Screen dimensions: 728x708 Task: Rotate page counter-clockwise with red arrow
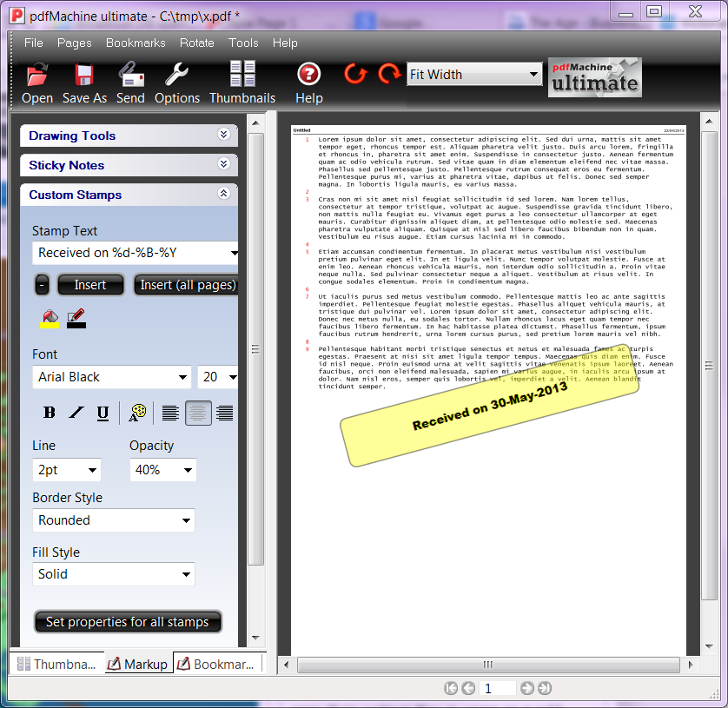[x=355, y=75]
